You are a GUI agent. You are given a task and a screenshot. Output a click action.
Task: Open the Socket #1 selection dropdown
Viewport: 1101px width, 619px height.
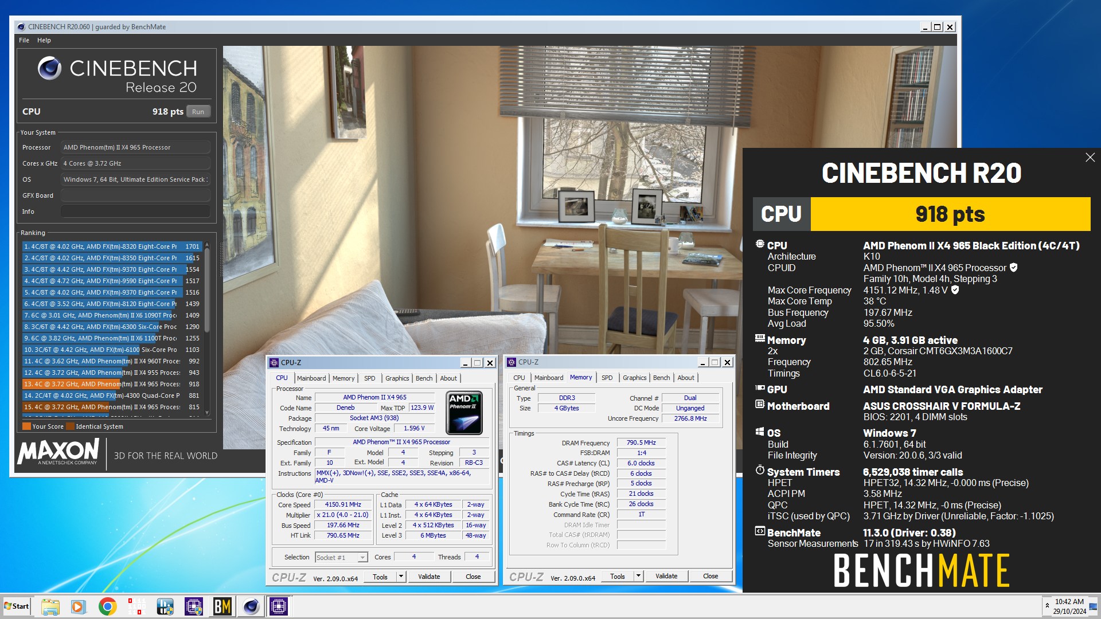click(x=341, y=558)
